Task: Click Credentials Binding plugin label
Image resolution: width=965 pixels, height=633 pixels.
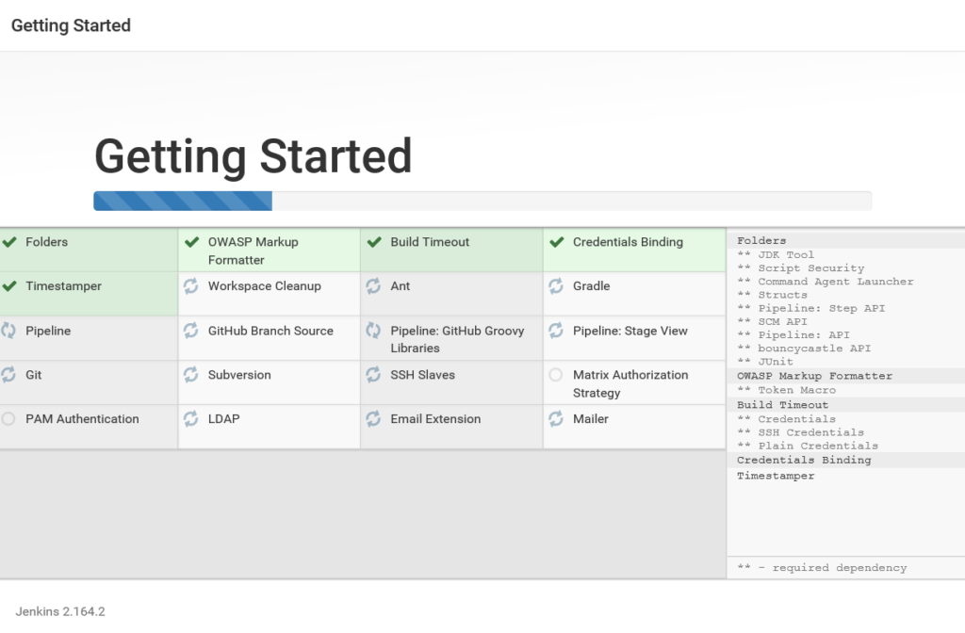Action: pos(628,242)
